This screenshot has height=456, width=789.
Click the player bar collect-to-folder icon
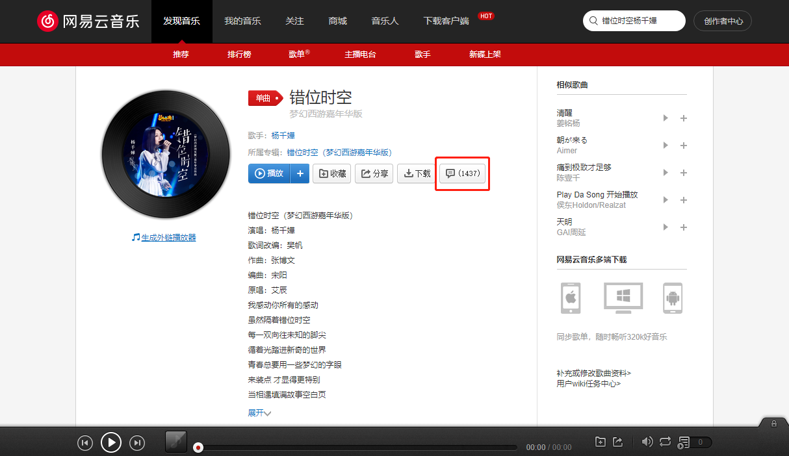coord(601,442)
